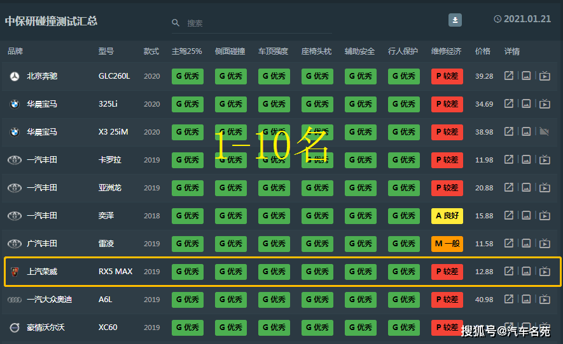Play crash video for 卡罗拉 row

(x=545, y=160)
